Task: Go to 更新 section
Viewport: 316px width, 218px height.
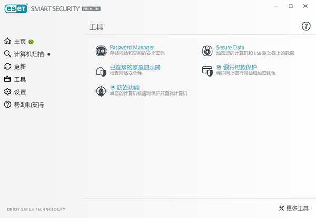Action: pos(20,67)
